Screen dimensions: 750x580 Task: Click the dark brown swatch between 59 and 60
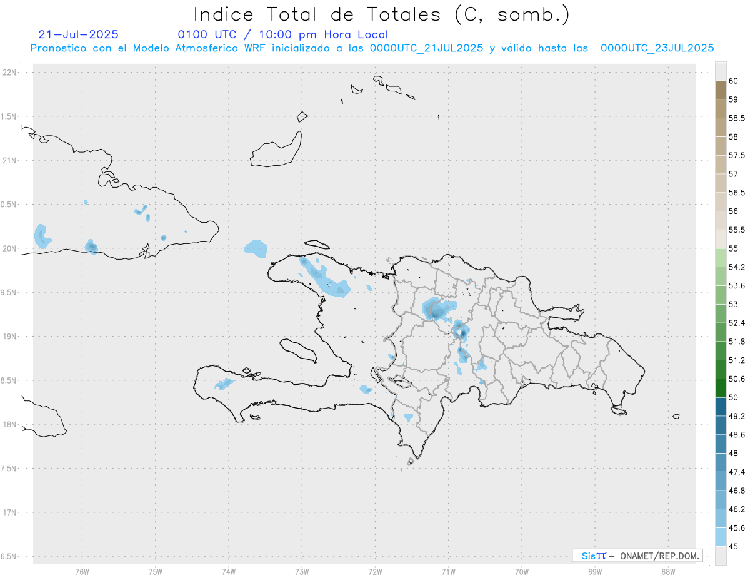click(721, 90)
